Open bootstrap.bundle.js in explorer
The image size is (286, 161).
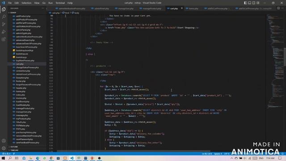[25, 51]
